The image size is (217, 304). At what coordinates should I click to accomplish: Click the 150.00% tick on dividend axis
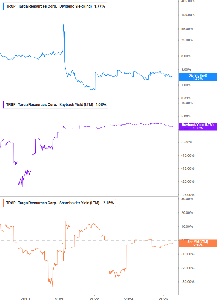[188, 15]
